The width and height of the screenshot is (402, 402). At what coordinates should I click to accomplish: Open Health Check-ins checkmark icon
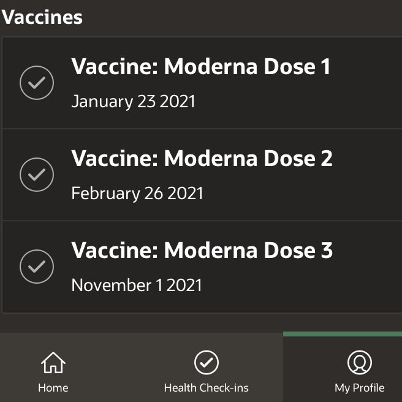pyautogui.click(x=207, y=363)
